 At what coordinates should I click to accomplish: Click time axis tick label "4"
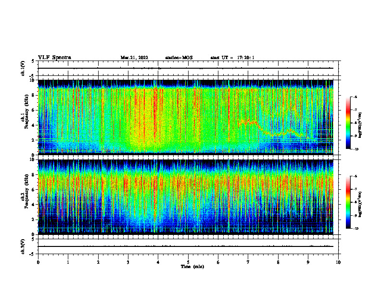point(158,262)
